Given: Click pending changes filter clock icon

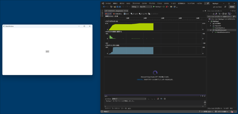Looking at the screenshot, I should pos(220,14).
